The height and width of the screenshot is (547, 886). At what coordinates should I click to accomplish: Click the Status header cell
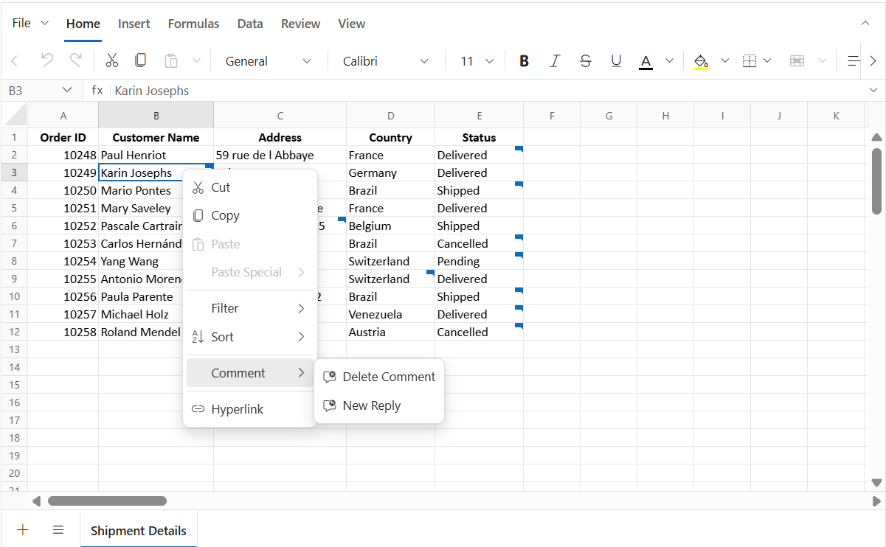point(479,137)
